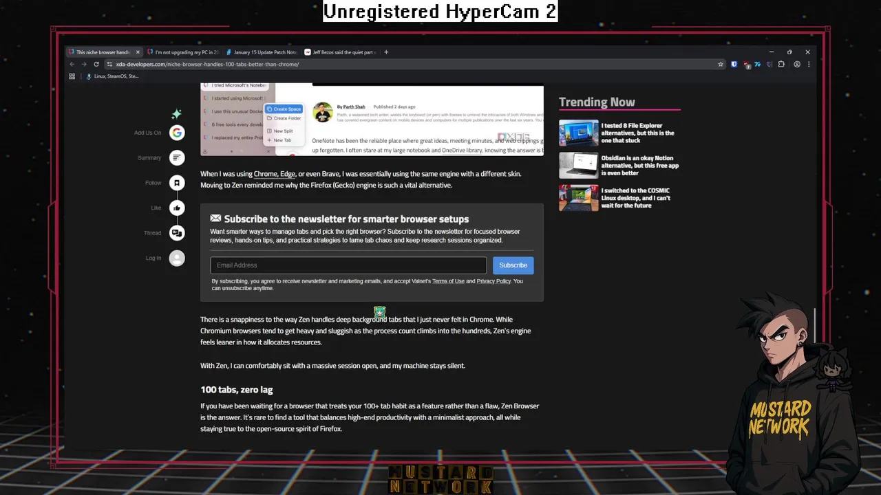Open the Thread comments icon
The height and width of the screenshot is (495, 881).
tap(177, 233)
